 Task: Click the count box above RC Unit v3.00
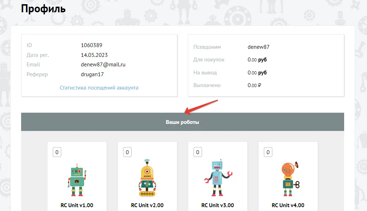(x=198, y=152)
